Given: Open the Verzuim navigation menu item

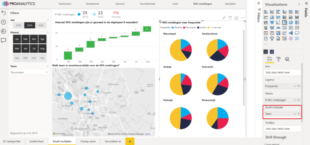Looking at the screenshot, I should click(120, 4).
